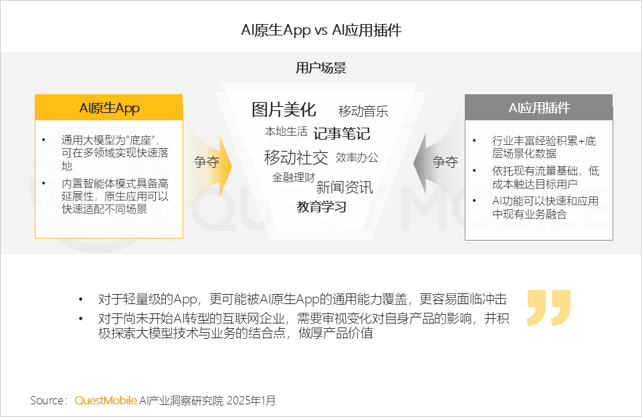642x417 pixels.
Task: Click the bullet about 轻量级的App
Action: 302,299
